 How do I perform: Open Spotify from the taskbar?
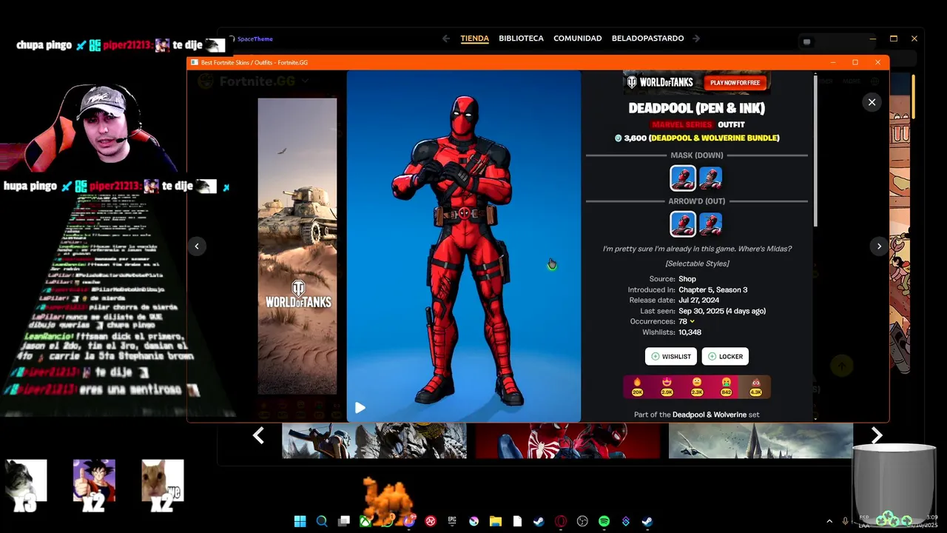coord(604,521)
